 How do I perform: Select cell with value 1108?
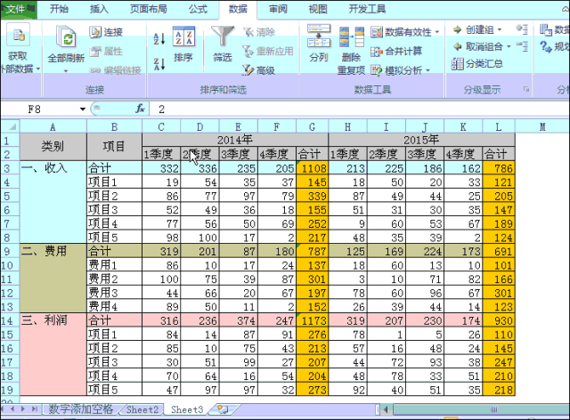coord(313,168)
